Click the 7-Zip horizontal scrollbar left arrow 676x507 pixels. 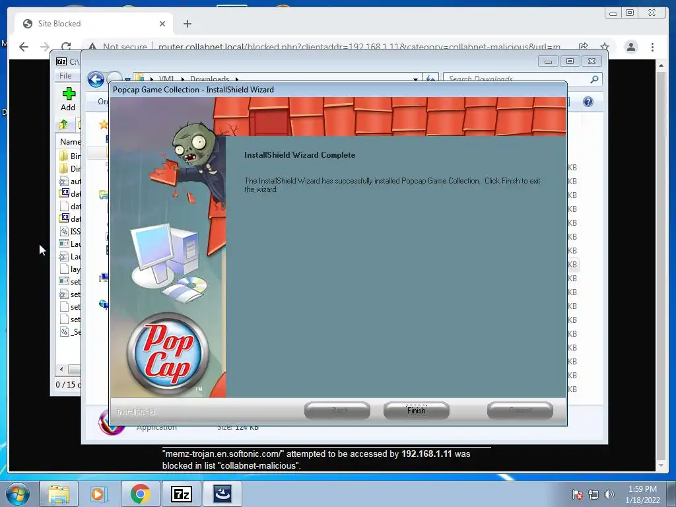pos(61,369)
